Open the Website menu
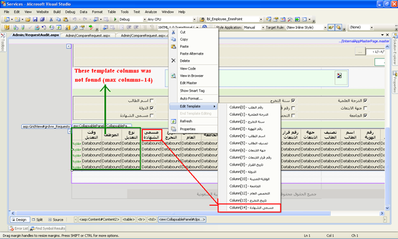Screen dimensions: 398x239 42,12
